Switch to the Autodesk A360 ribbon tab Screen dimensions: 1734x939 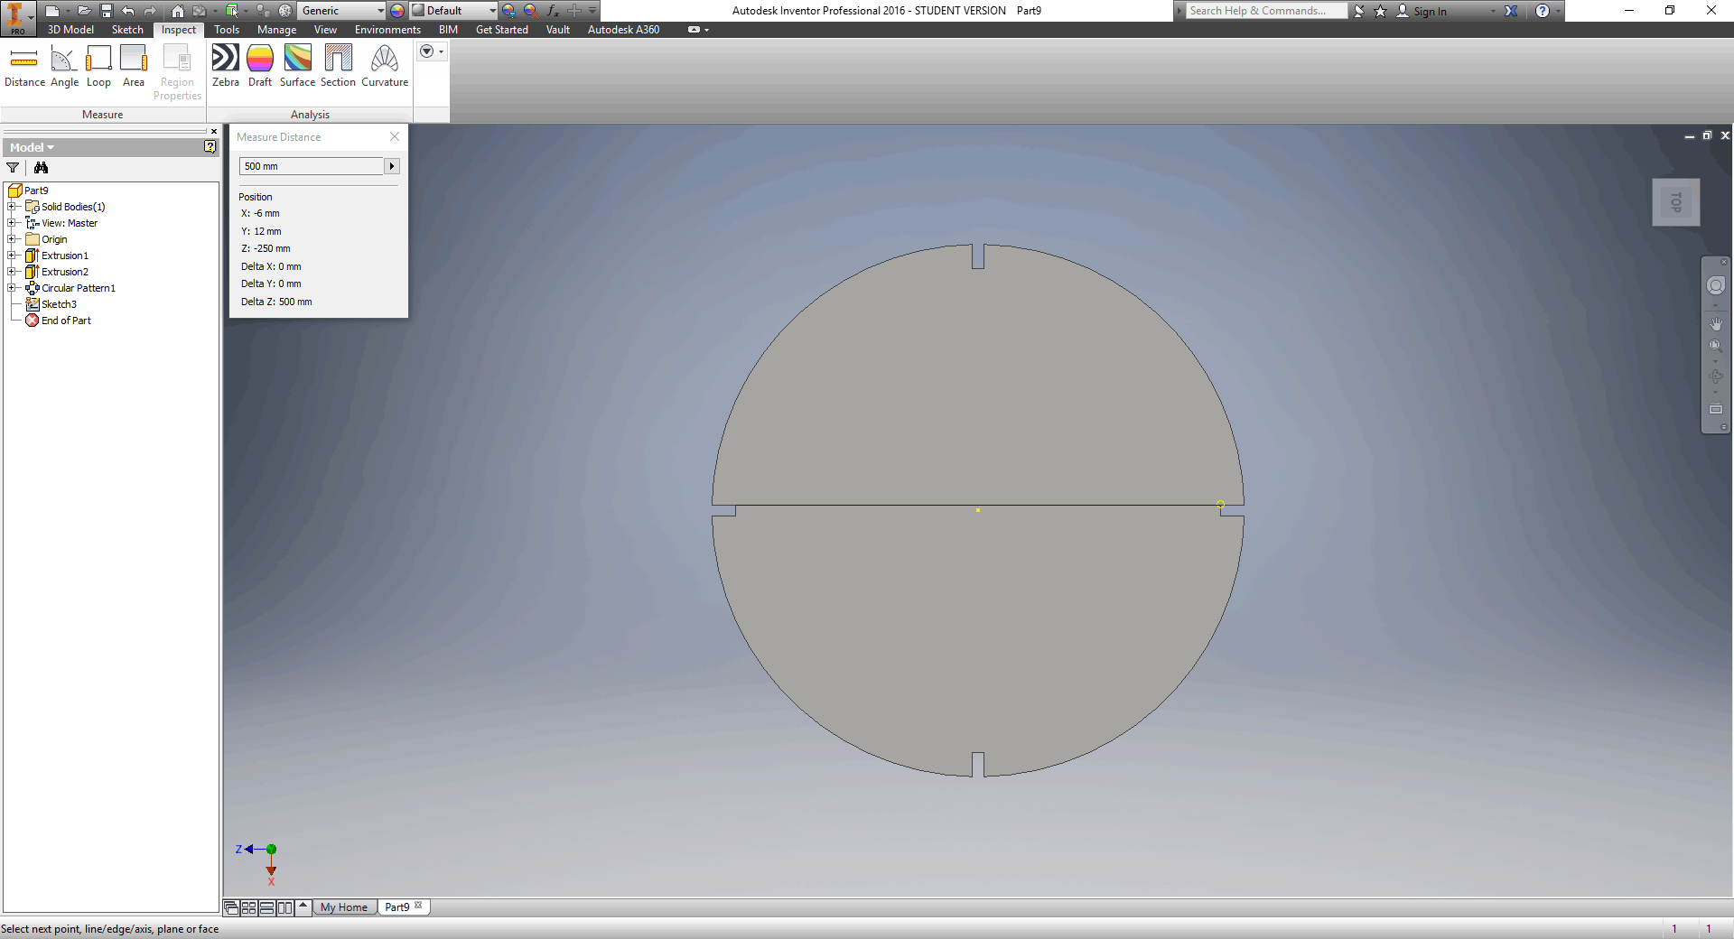click(x=623, y=30)
